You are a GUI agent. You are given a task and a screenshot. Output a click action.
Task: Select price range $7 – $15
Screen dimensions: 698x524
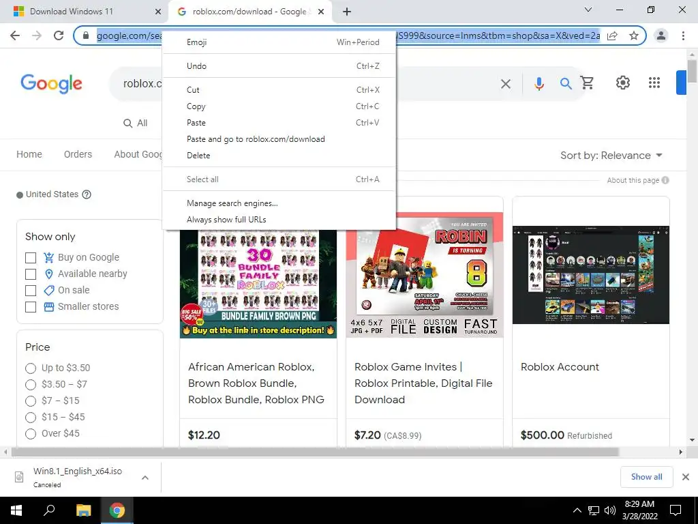pos(31,401)
